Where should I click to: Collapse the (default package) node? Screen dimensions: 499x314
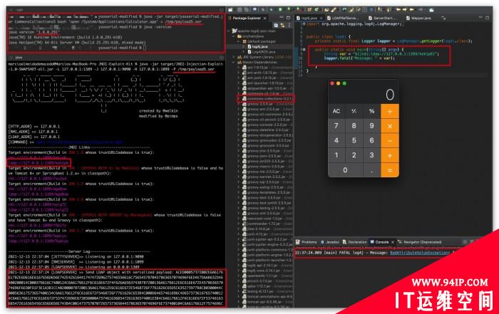pyautogui.click(x=239, y=41)
